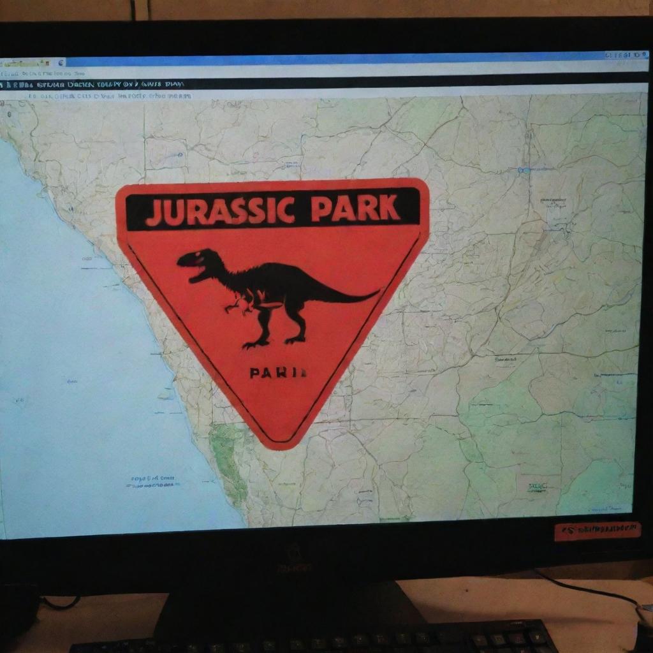
Task: Click the black dinosaur silhouette on logo
Action: [x=278, y=298]
